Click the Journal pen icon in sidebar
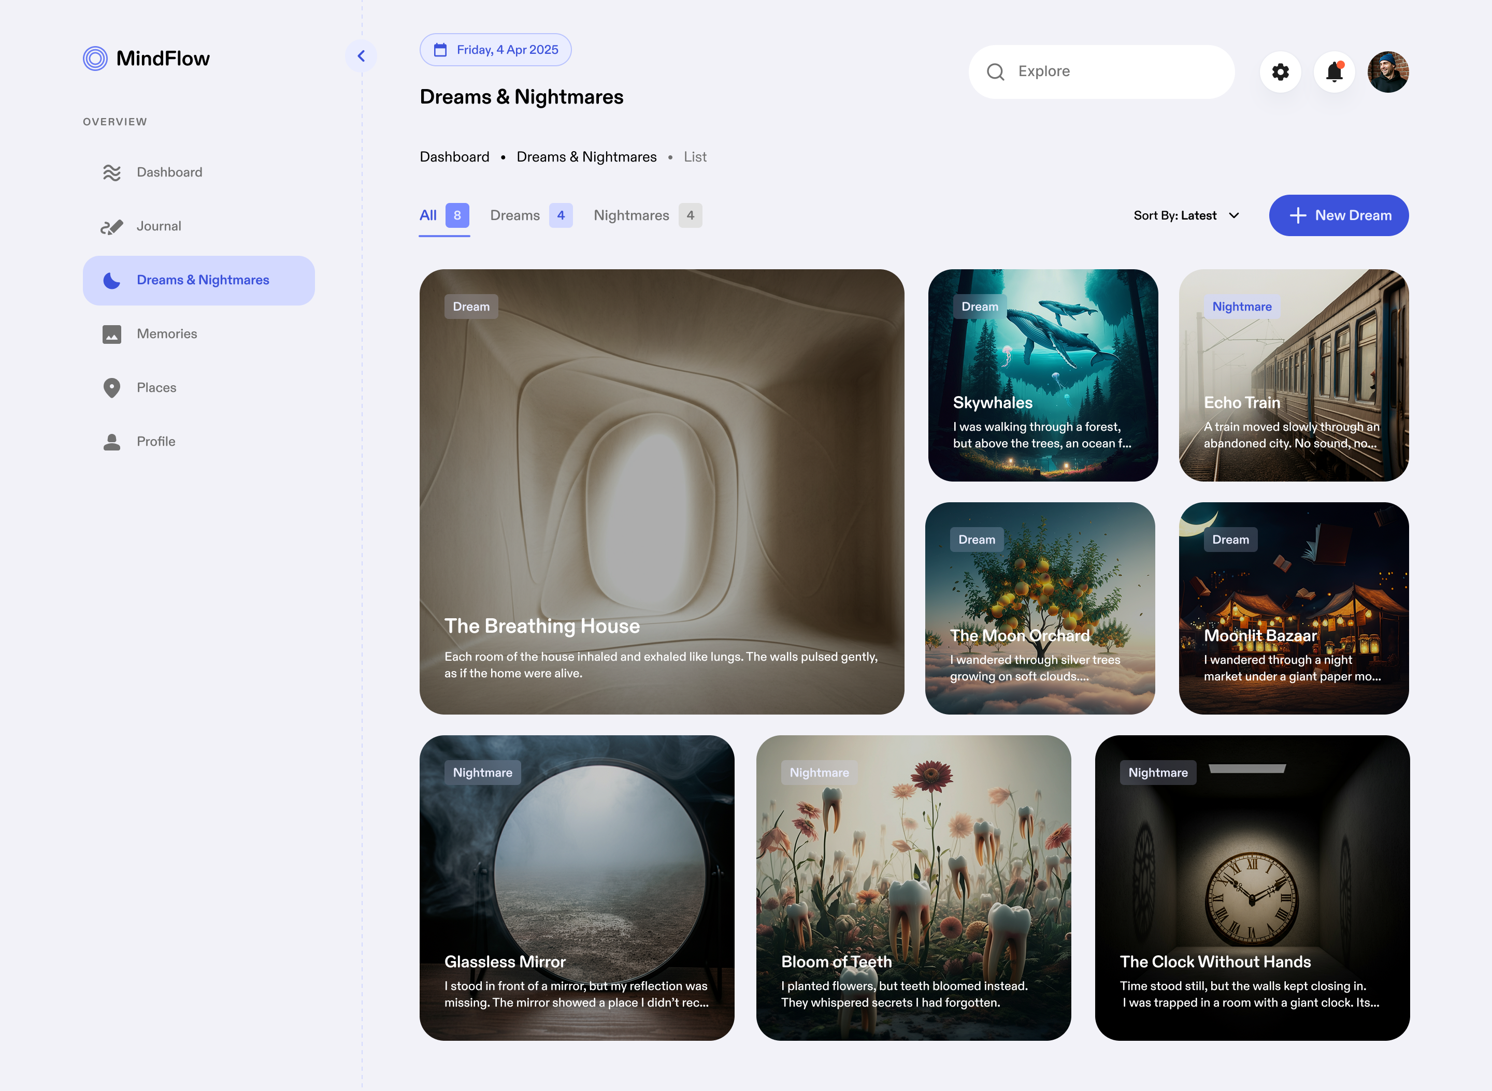1492x1091 pixels. [x=112, y=226]
